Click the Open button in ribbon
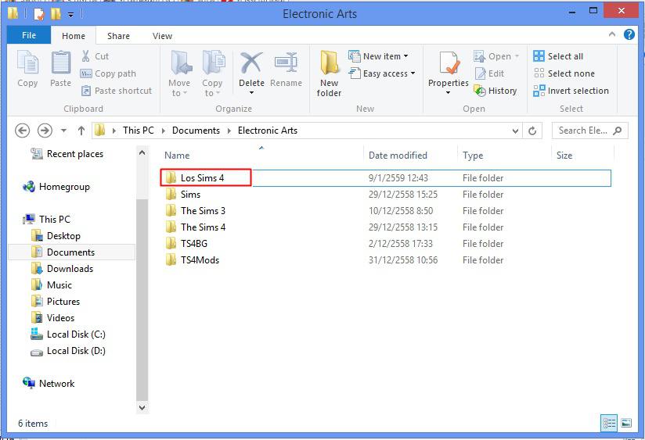 tap(496, 55)
